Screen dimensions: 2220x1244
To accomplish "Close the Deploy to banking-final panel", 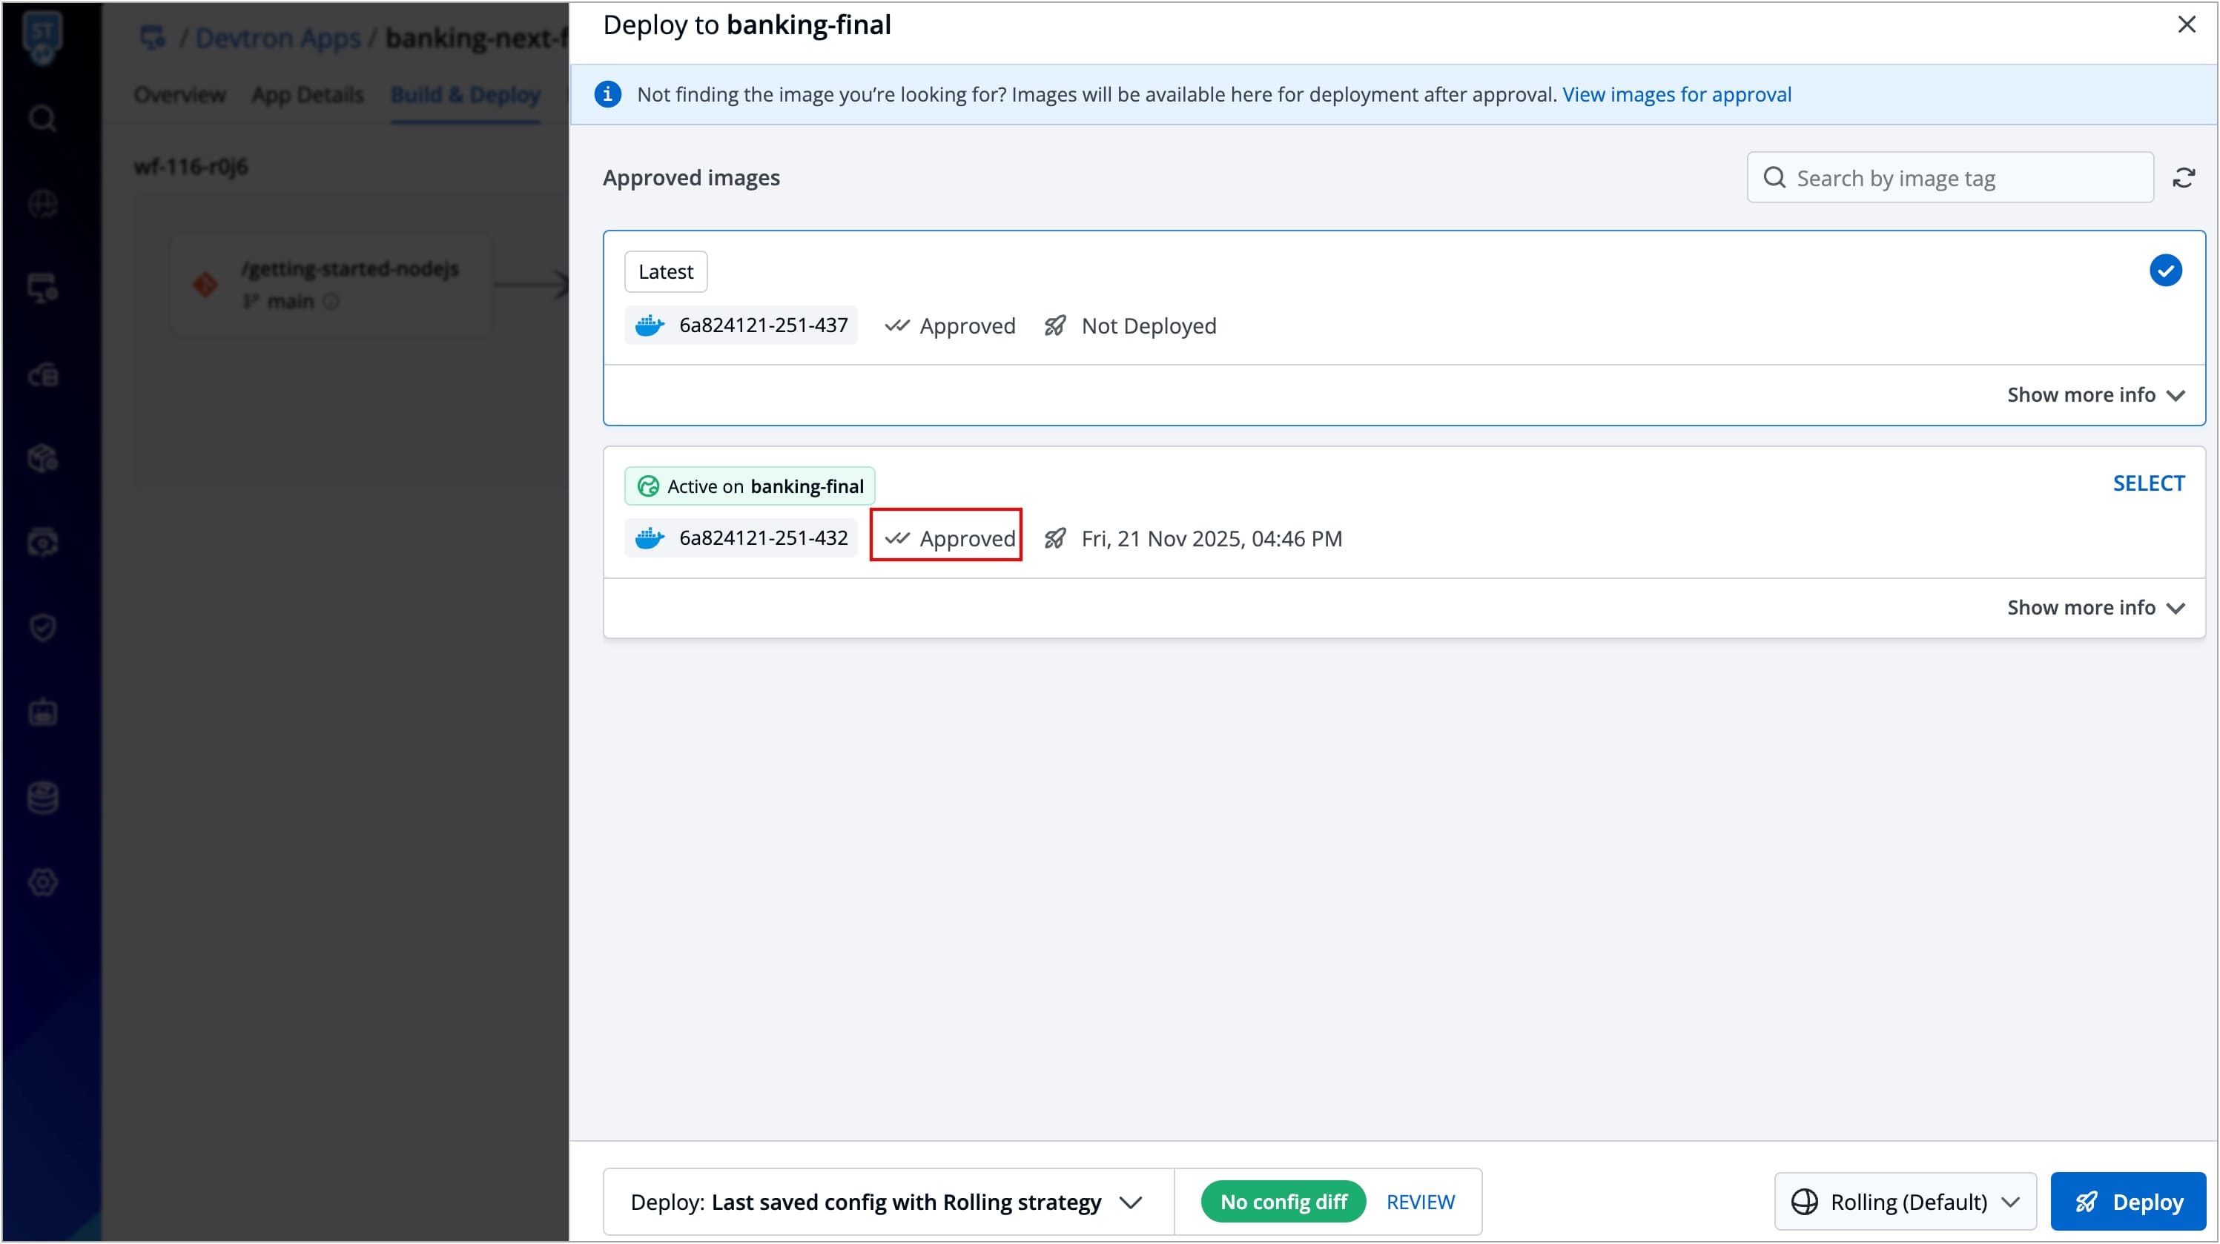I will click(x=2187, y=24).
